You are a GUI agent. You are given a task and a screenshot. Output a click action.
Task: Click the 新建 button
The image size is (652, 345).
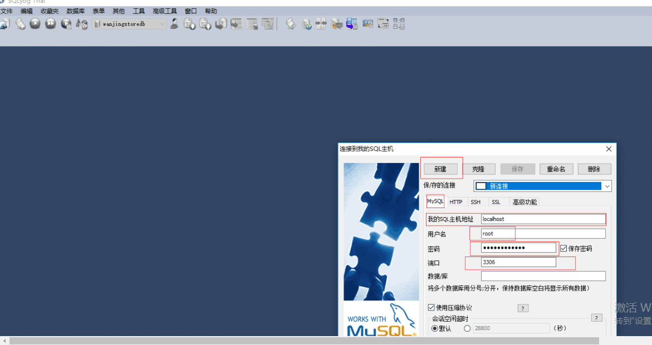tap(440, 169)
